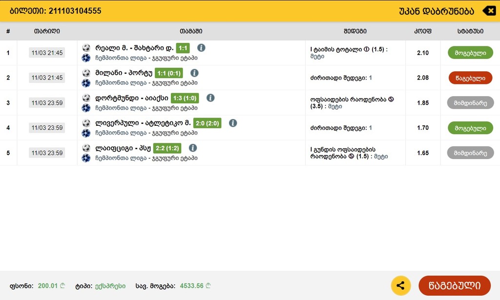Click date 11/03 23:59 in row 5
Screen dimensions: 500x300
(47, 153)
